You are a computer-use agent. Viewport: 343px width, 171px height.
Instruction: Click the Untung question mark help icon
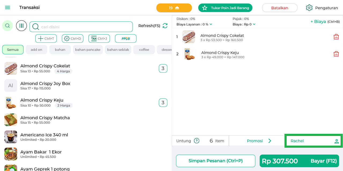click(x=197, y=141)
